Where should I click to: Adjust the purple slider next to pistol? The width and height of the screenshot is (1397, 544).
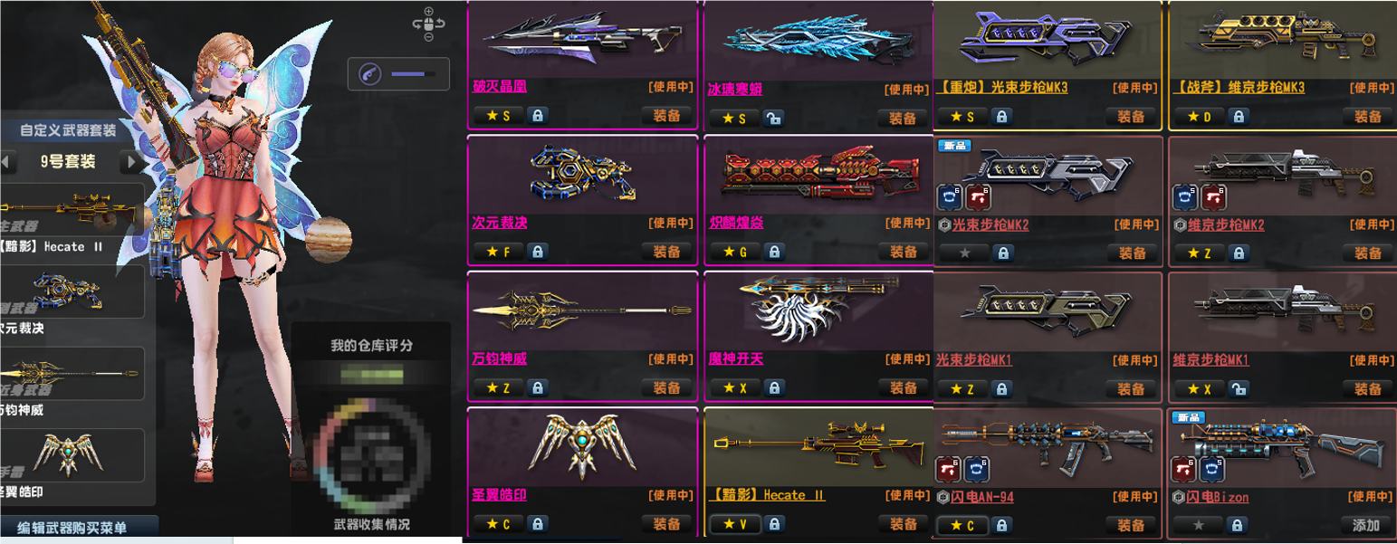click(413, 74)
